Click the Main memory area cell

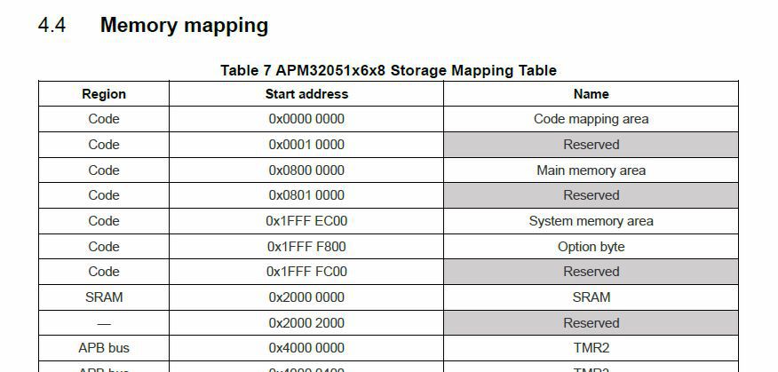click(591, 170)
